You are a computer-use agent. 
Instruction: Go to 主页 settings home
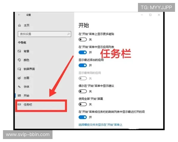click(27, 25)
